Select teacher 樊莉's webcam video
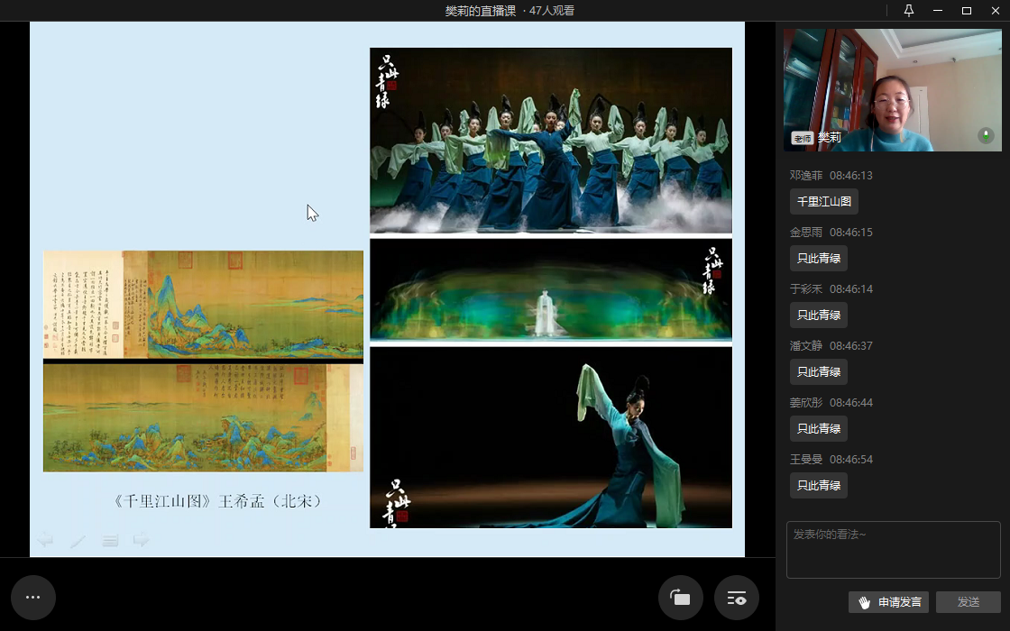Screen dimensions: 1010x631 [893, 90]
